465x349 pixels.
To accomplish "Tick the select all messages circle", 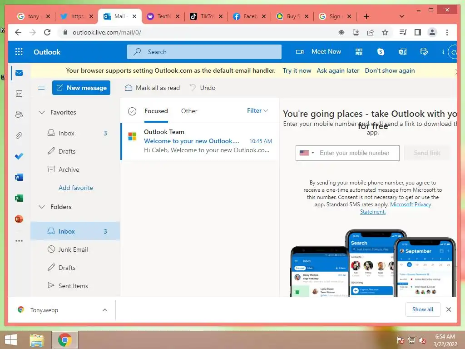I will (x=132, y=111).
